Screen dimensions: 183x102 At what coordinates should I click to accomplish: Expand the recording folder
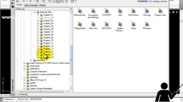pos(31,60)
